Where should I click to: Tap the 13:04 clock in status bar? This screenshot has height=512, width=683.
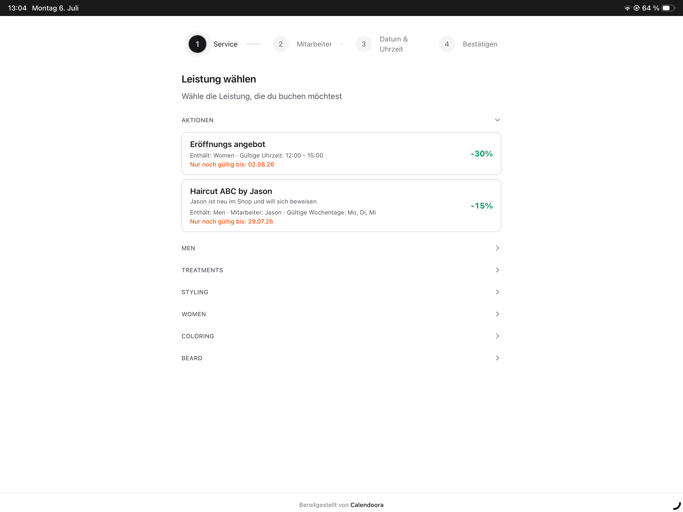(x=17, y=8)
